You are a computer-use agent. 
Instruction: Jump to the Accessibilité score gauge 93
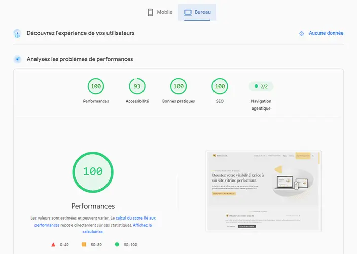(x=137, y=86)
